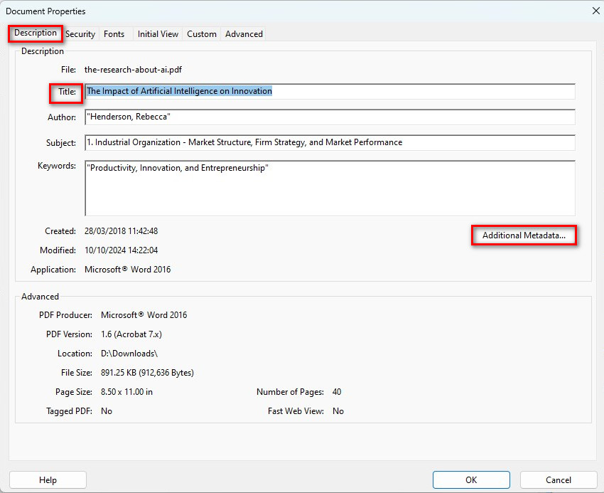The height and width of the screenshot is (493, 604).
Task: Click the Subject input field
Action: point(329,142)
